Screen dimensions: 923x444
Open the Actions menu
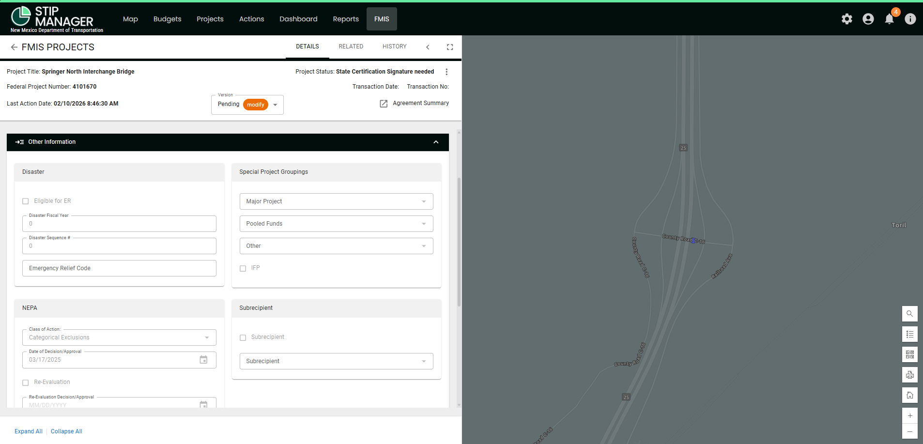[x=252, y=19]
